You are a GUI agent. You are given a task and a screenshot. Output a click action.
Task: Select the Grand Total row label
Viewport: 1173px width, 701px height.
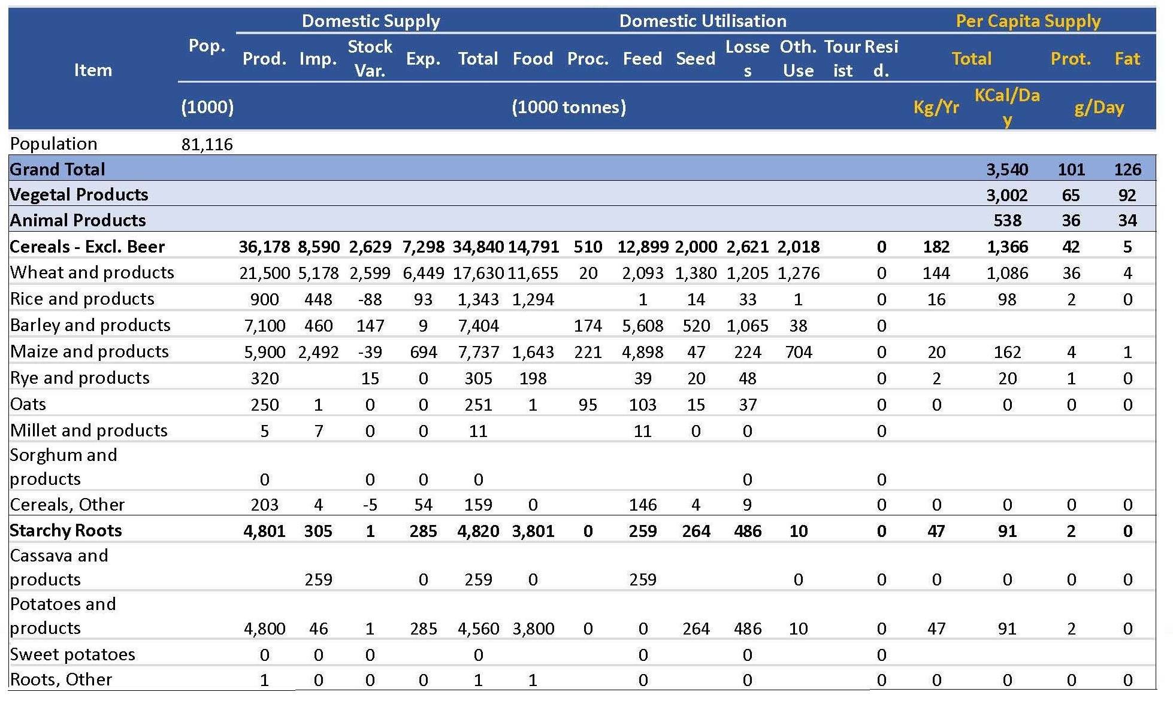(58, 169)
